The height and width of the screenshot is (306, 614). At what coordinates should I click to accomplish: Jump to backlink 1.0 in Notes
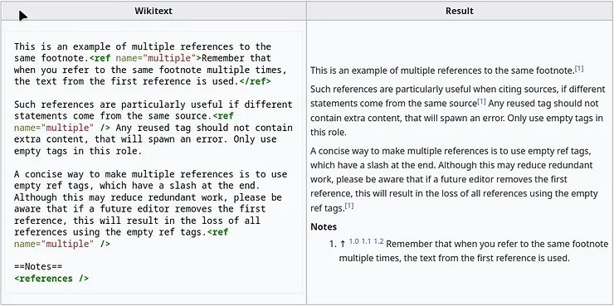[x=353, y=241]
